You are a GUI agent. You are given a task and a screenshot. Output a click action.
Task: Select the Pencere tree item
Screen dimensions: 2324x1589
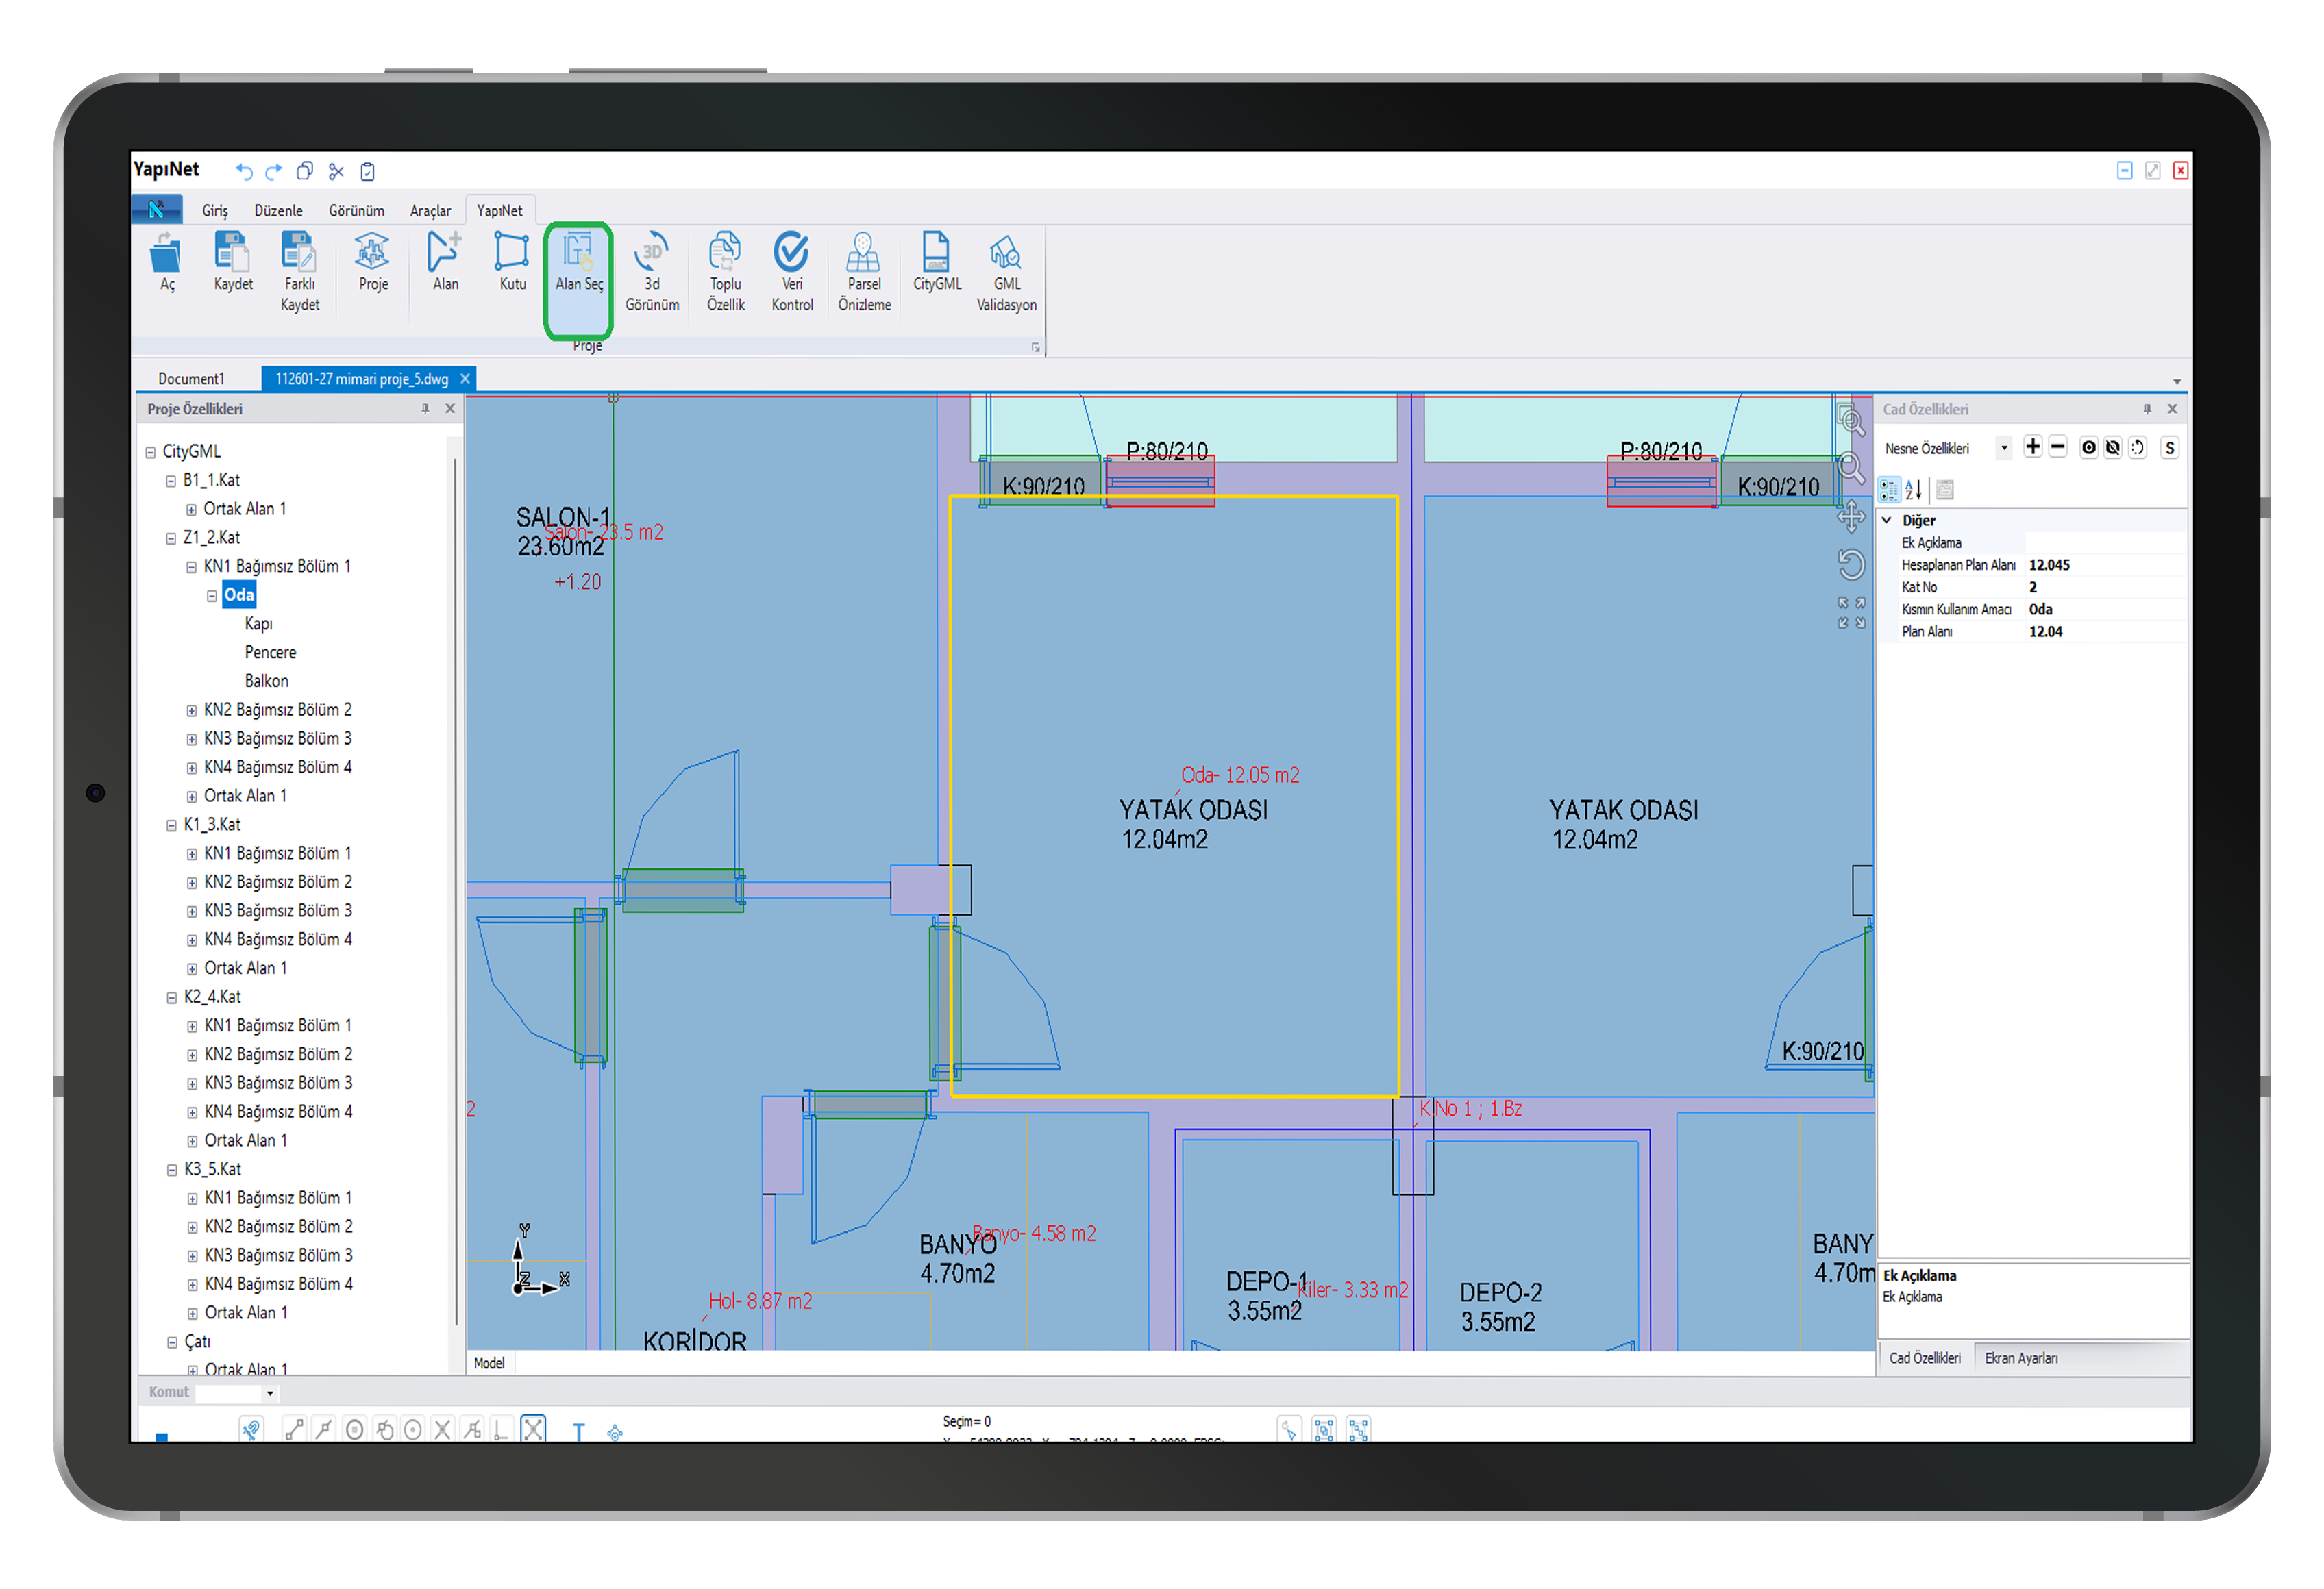270,653
